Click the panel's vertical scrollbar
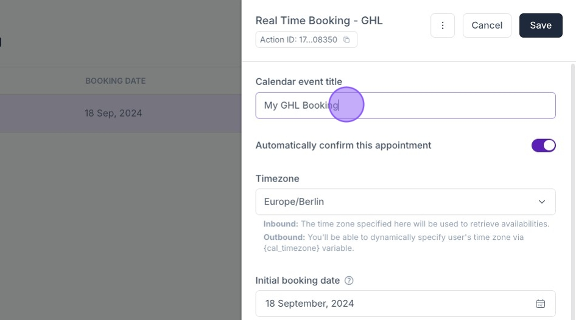This screenshot has width=576, height=320. pos(572,182)
